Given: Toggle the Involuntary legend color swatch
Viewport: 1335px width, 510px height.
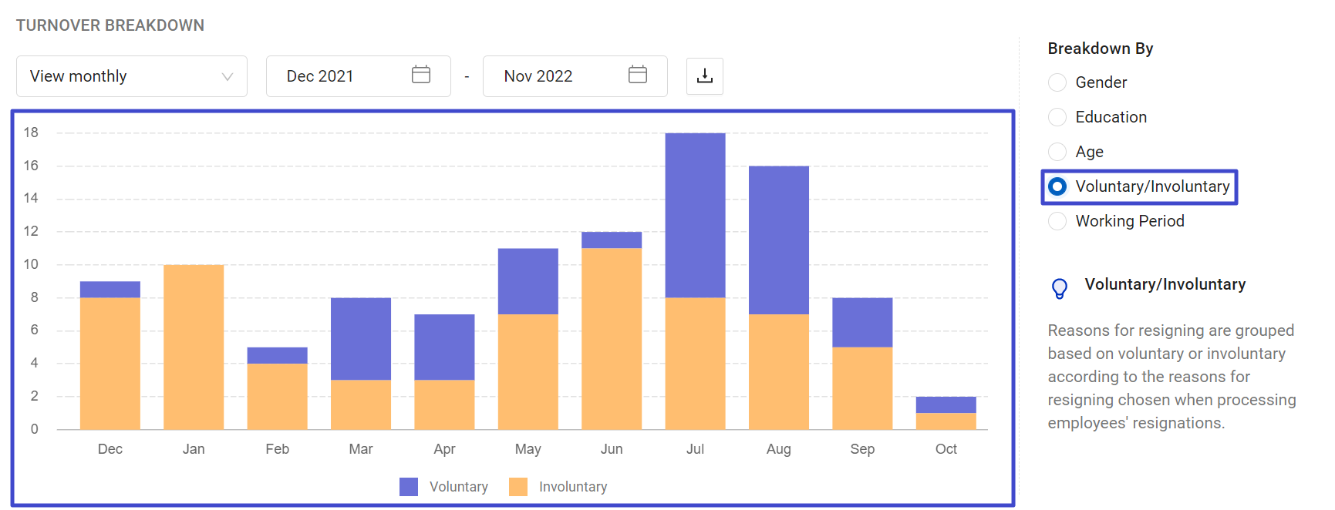Looking at the screenshot, I should point(518,487).
